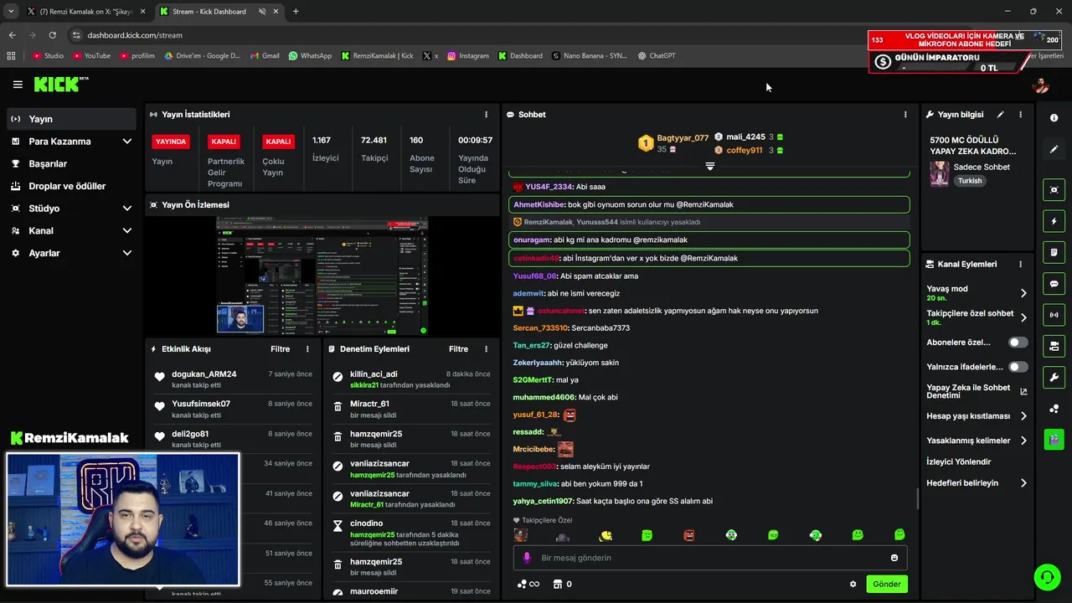Click the focus frame icon in right toolbar

[1054, 190]
